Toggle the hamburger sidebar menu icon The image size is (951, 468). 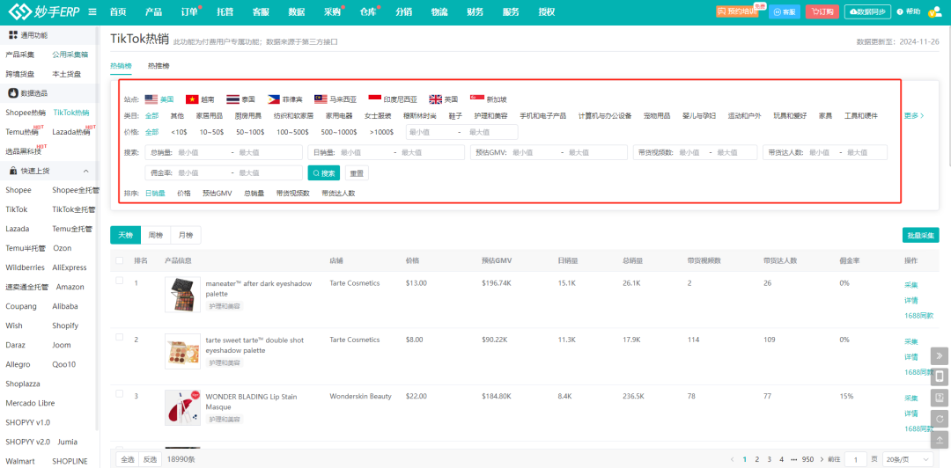(92, 11)
